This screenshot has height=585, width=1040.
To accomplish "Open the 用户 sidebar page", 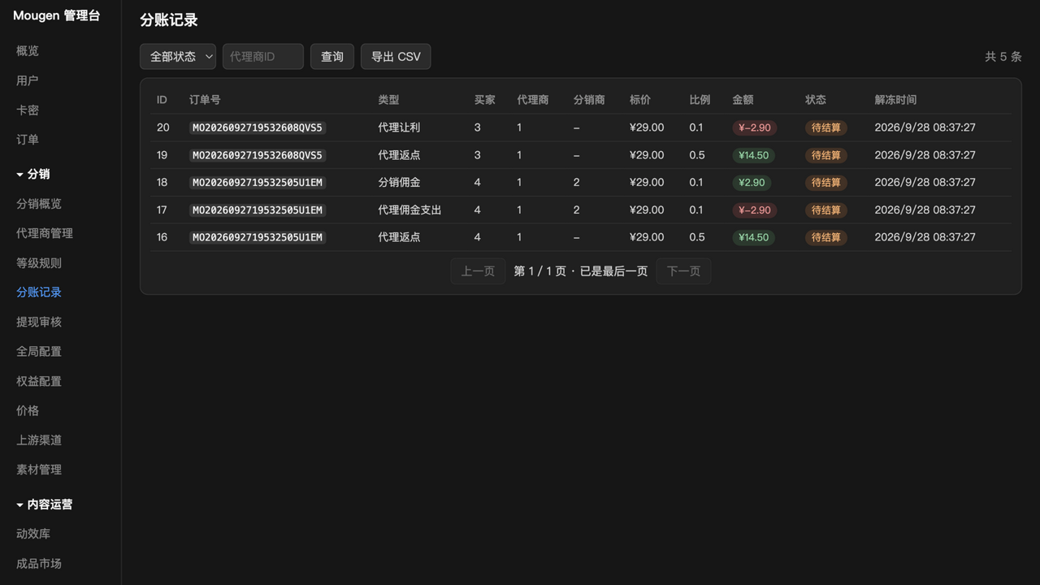I will [x=28, y=80].
